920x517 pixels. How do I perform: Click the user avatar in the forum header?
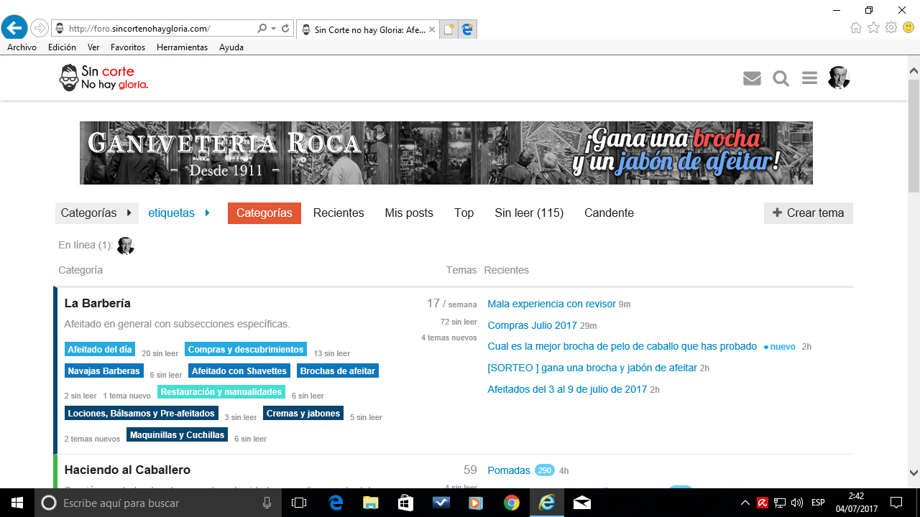[x=839, y=78]
